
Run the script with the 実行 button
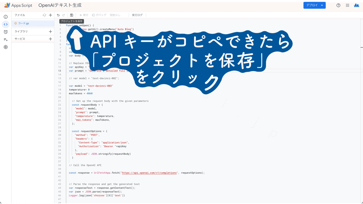coord(84,15)
